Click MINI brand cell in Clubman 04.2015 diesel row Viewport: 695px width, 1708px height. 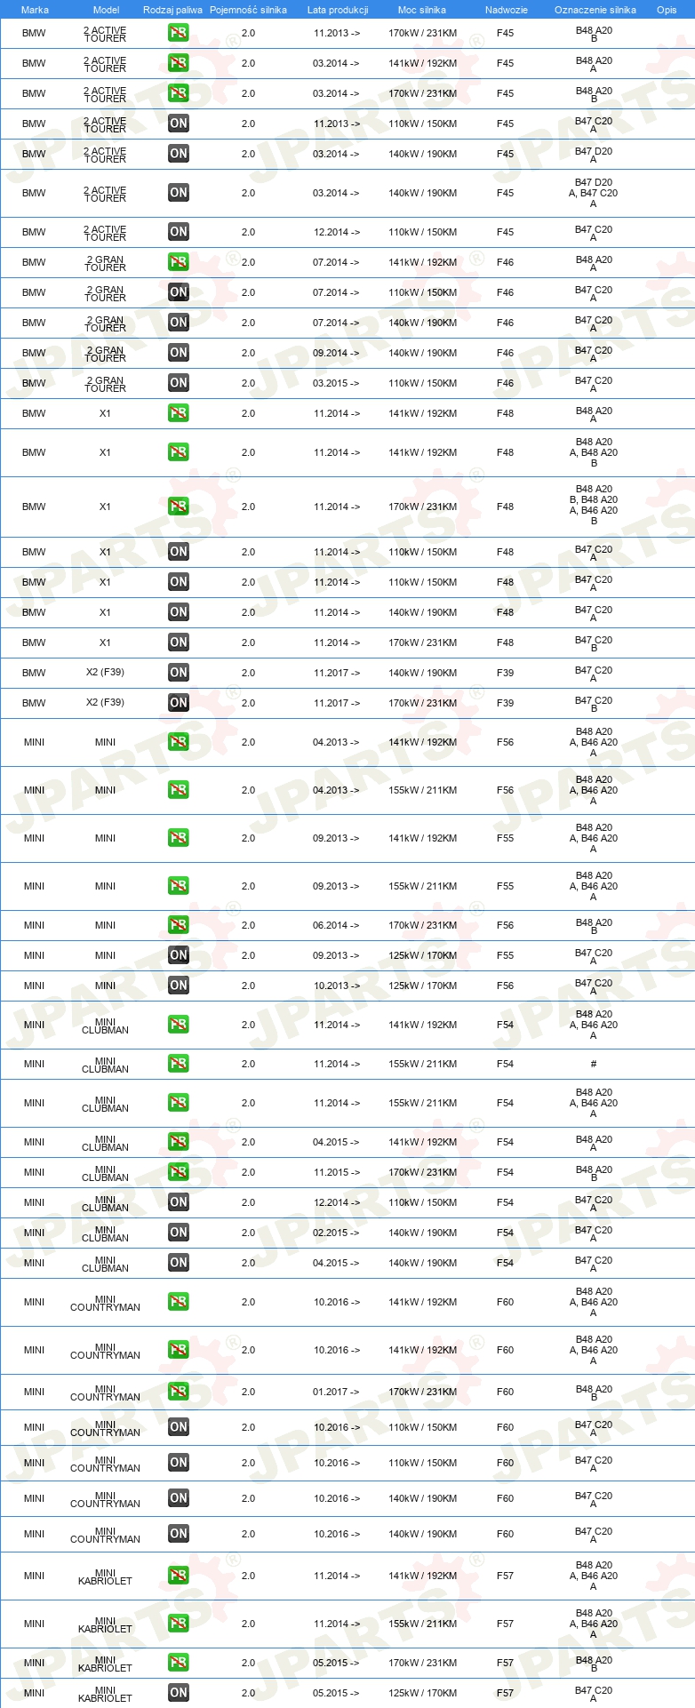34,1263
